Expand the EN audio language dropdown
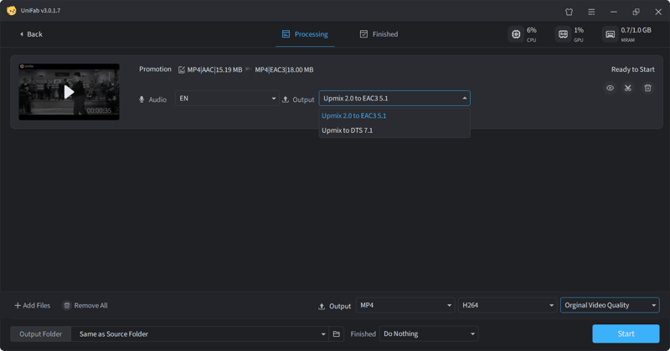This screenshot has width=670, height=351. coord(226,99)
